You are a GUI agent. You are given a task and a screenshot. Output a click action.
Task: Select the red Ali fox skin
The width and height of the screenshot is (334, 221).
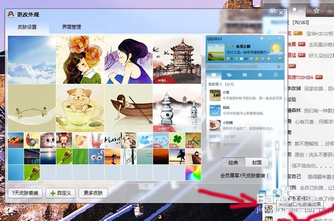(64, 140)
